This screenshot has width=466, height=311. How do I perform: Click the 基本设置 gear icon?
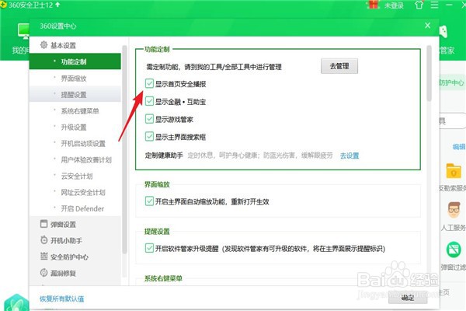coord(43,45)
